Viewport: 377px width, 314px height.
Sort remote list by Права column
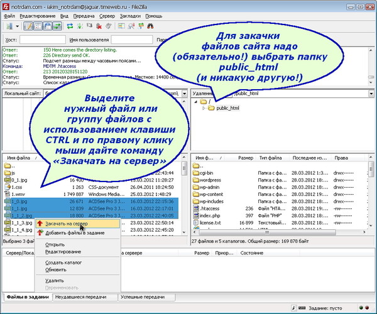tap(347, 158)
